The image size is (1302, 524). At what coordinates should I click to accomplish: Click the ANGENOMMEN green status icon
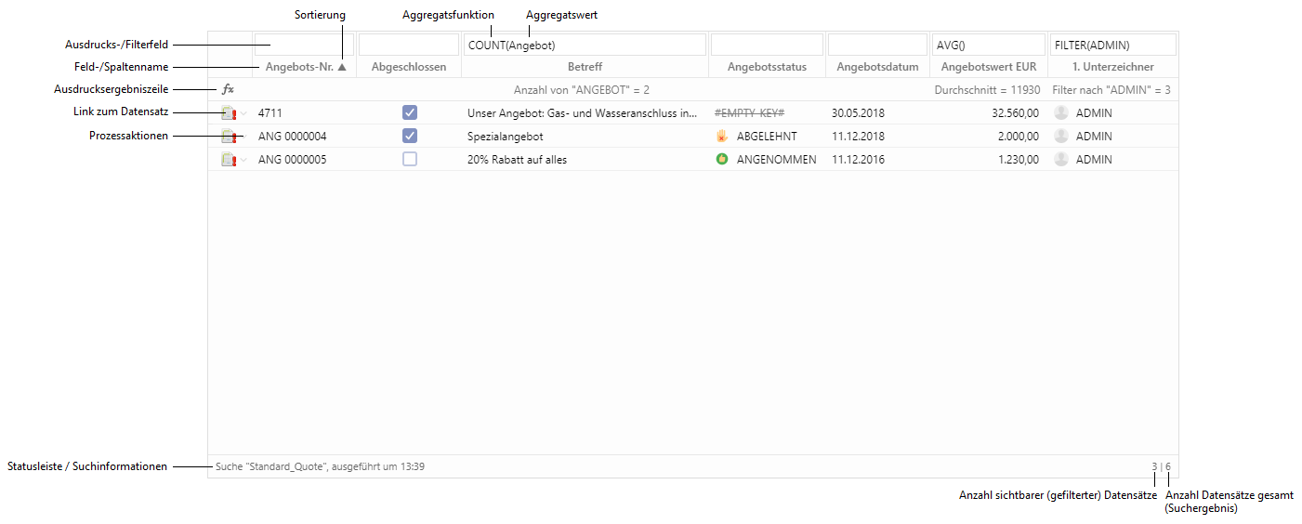721,160
